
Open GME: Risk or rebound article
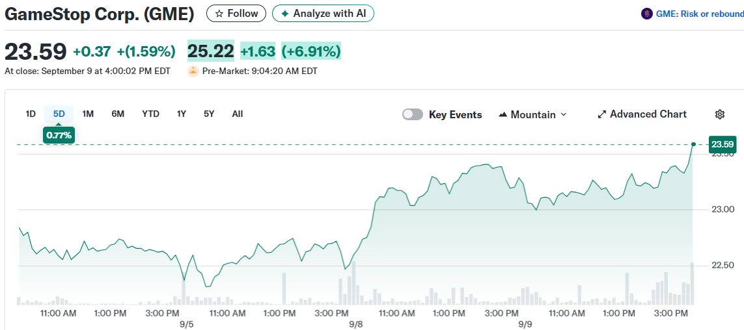click(700, 14)
